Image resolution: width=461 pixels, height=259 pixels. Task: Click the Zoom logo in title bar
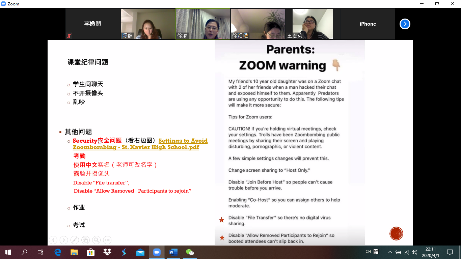pos(4,4)
